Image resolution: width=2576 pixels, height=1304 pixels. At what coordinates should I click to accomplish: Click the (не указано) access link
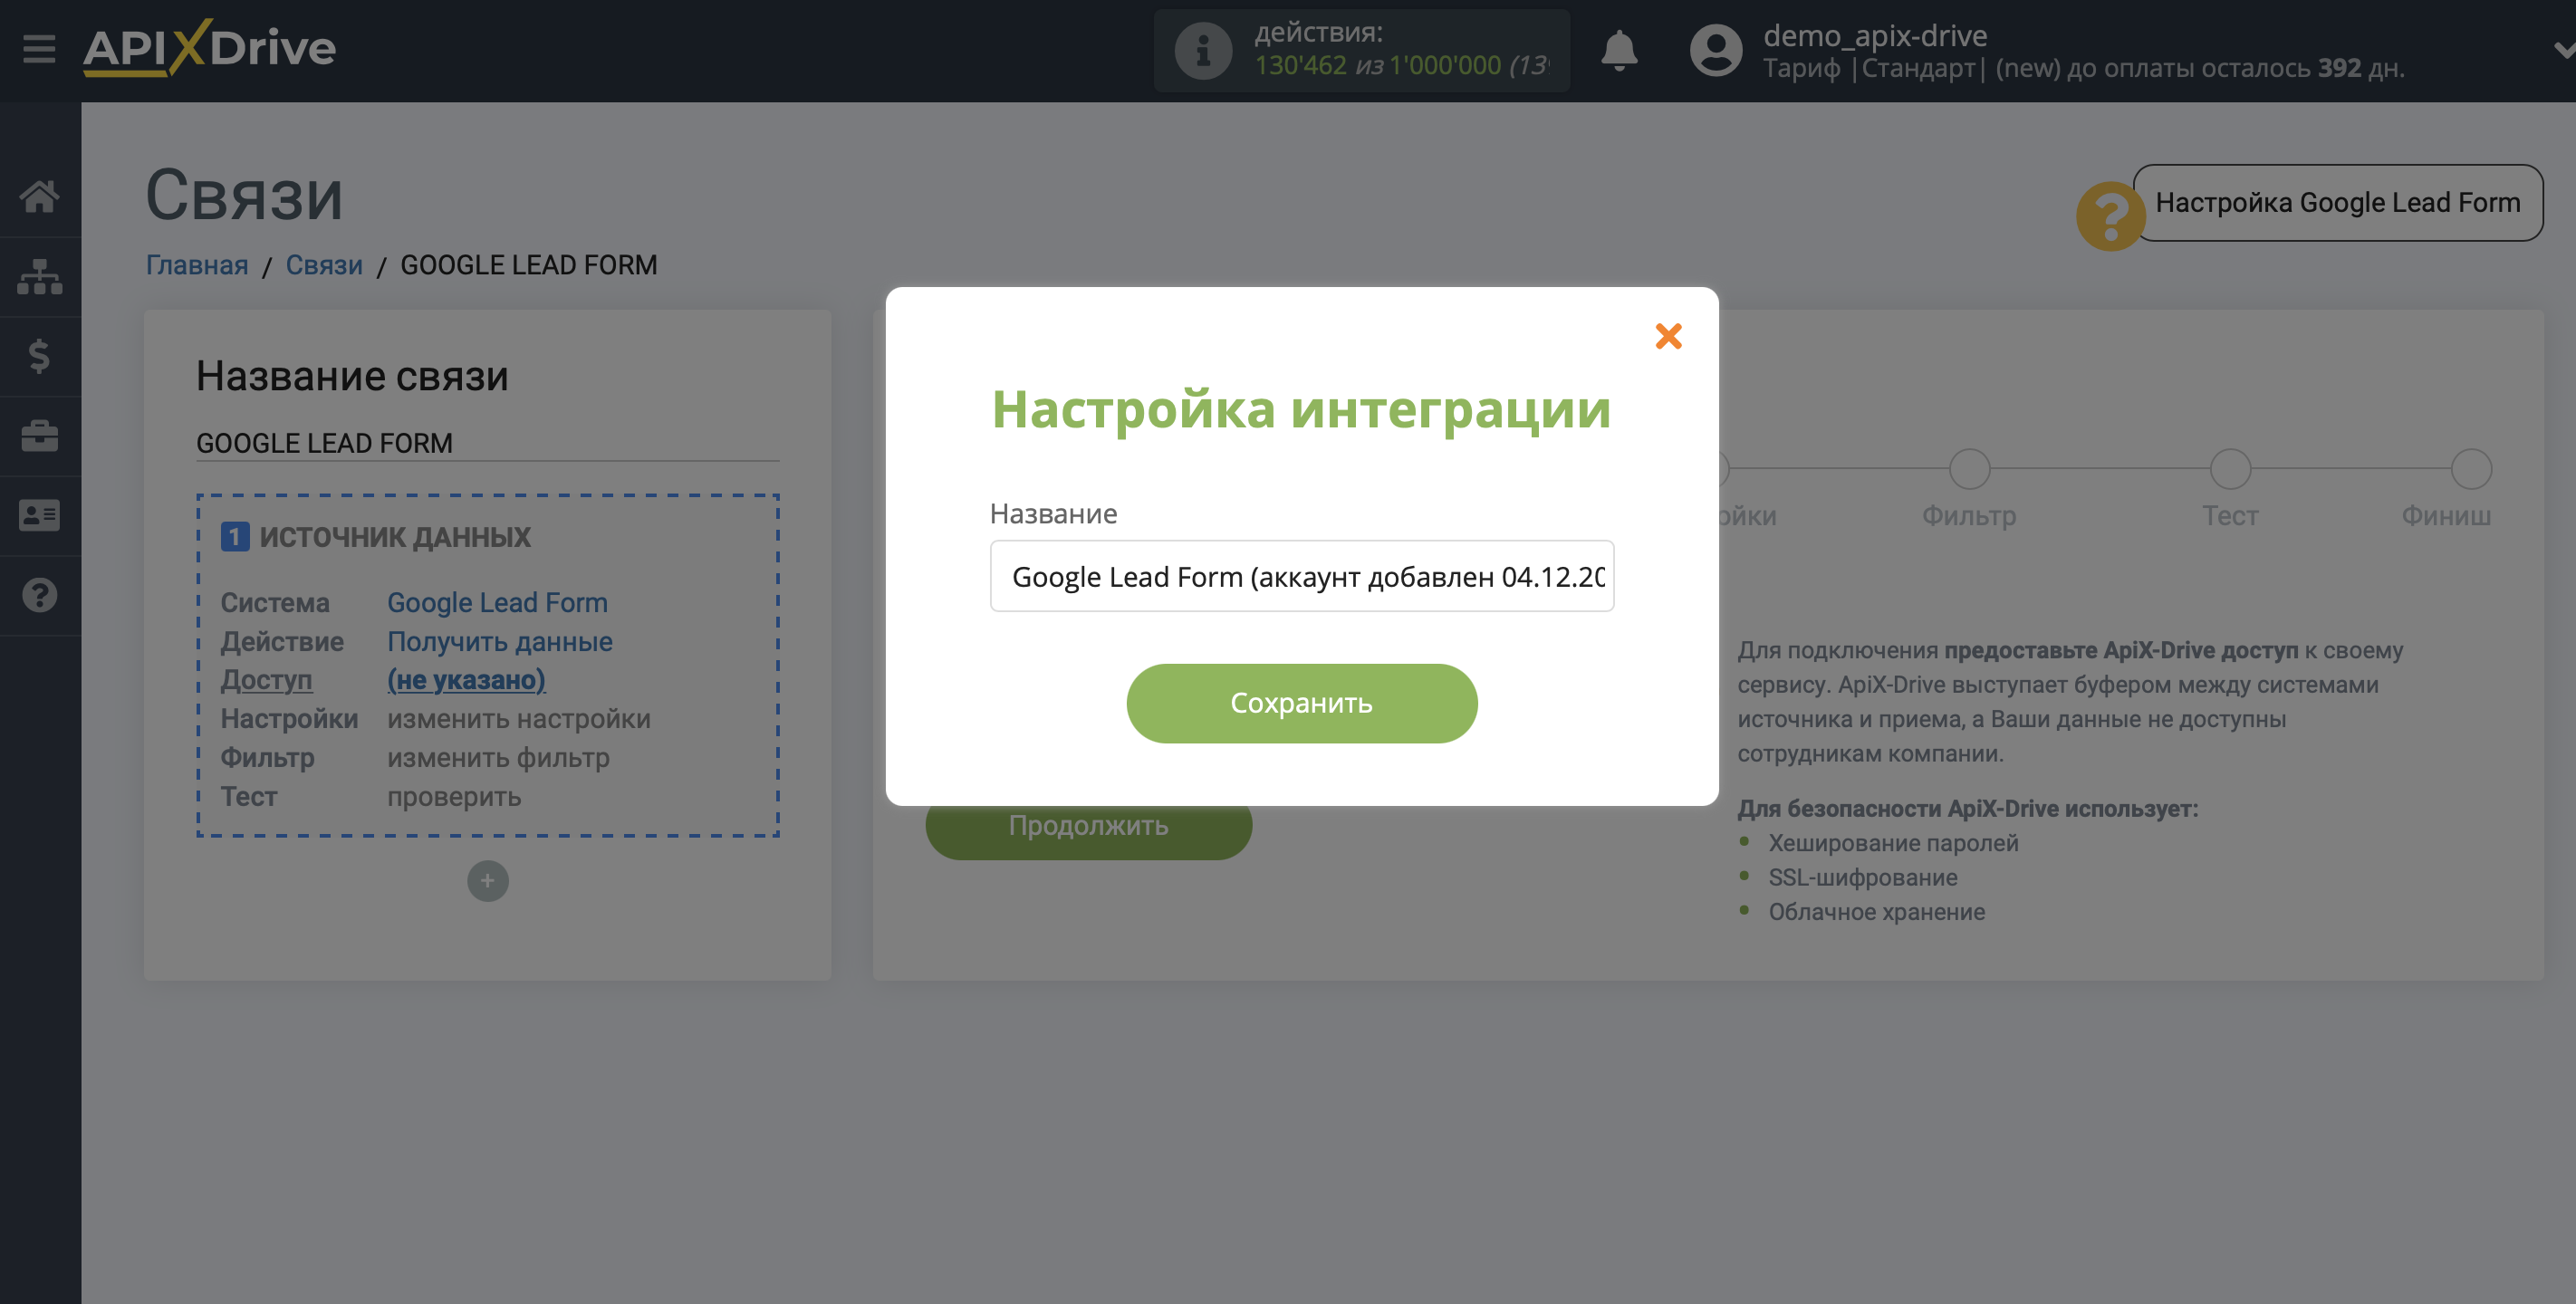(x=466, y=680)
